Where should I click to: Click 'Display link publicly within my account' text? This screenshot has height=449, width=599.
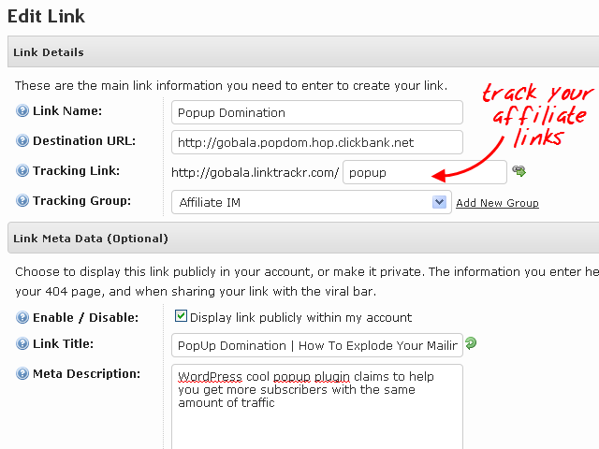[x=301, y=318]
